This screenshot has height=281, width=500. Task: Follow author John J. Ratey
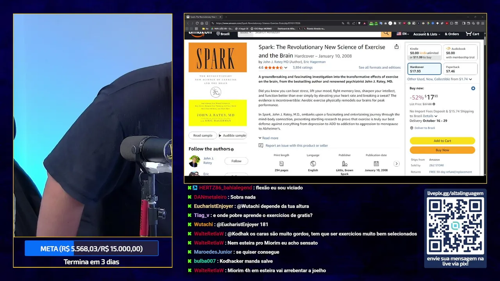point(236,161)
